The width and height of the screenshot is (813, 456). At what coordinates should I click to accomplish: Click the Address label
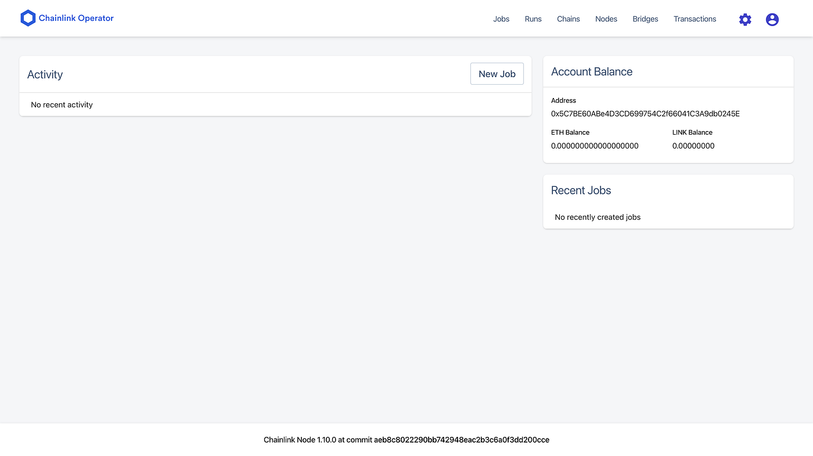(563, 100)
